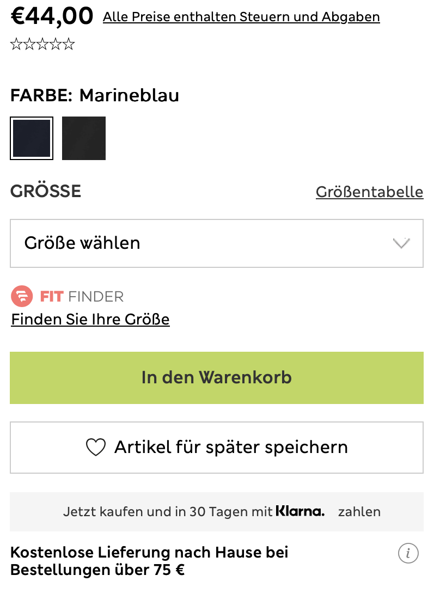Click the heart icon to save item

coord(96,447)
